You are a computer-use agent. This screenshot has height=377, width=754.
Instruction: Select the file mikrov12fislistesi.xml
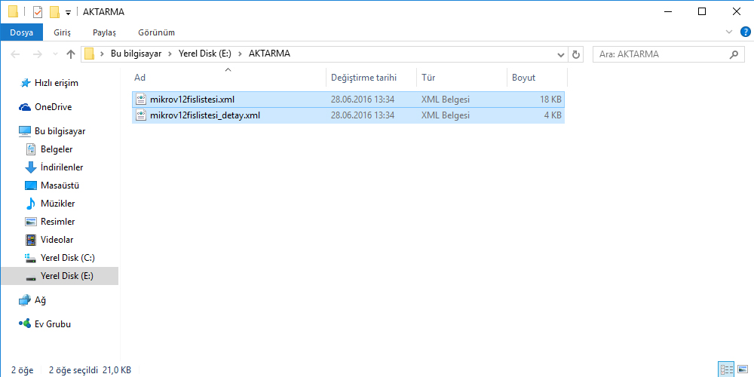click(348, 100)
